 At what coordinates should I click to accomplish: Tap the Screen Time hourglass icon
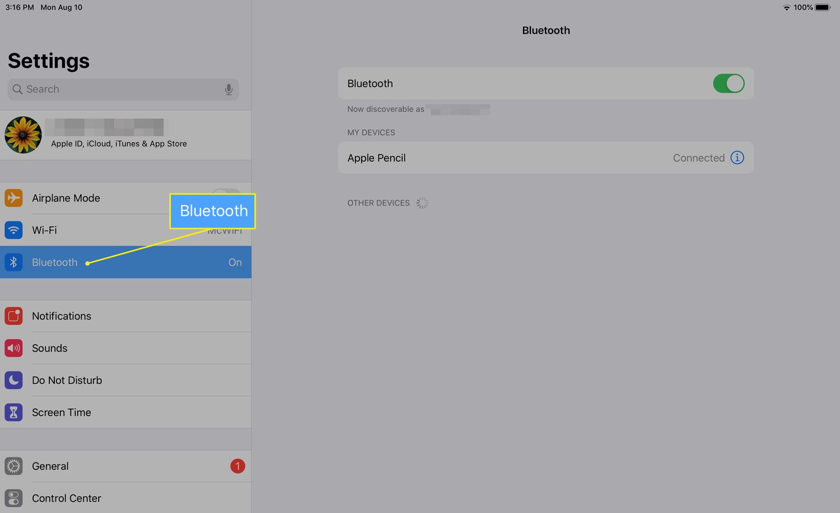pos(13,412)
